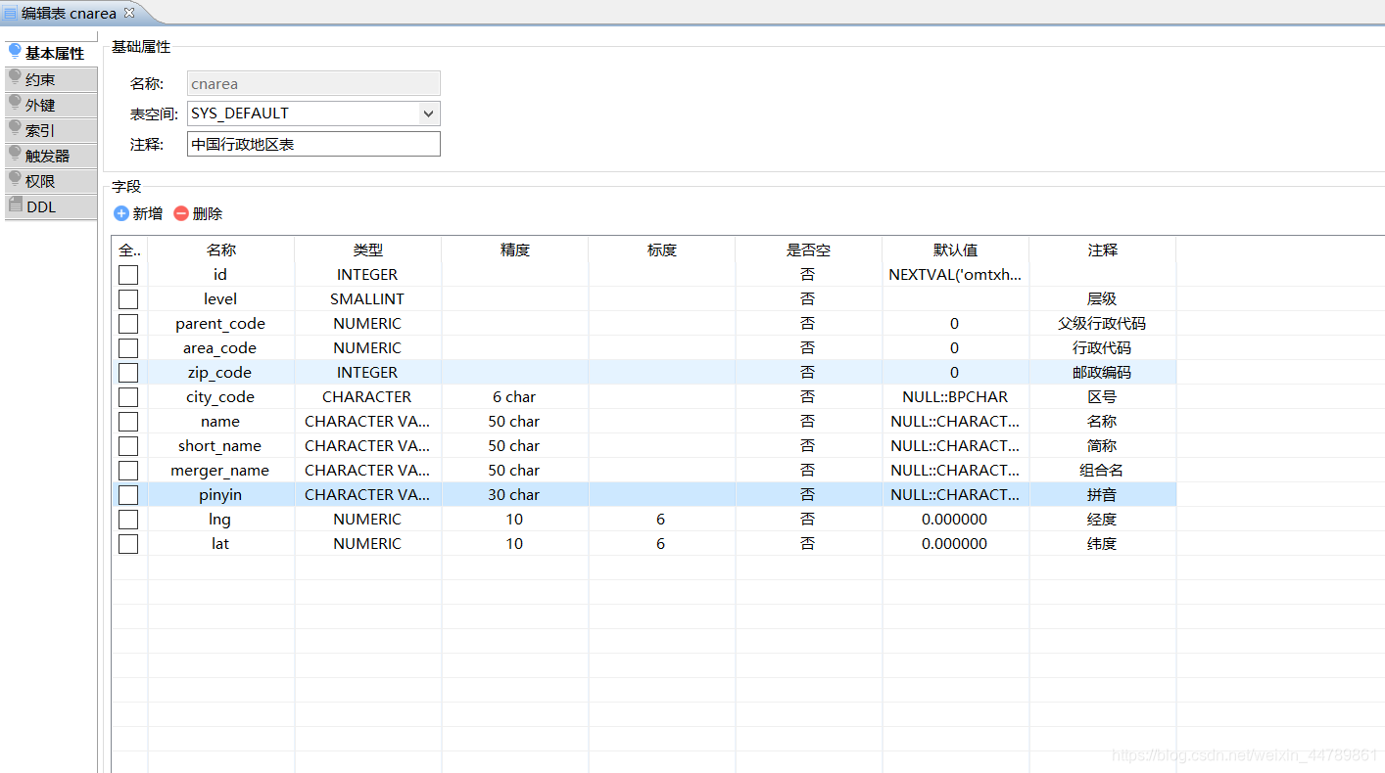The height and width of the screenshot is (773, 1385).
Task: Check the checkbox for lat row
Action: point(128,544)
